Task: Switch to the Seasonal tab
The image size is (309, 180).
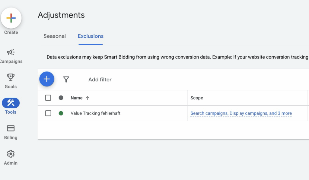Action: coord(55,36)
